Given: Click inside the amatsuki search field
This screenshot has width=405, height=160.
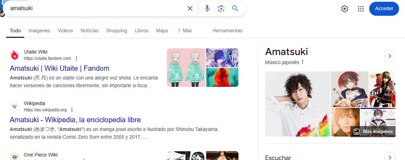Looking at the screenshot, I should point(96,8).
